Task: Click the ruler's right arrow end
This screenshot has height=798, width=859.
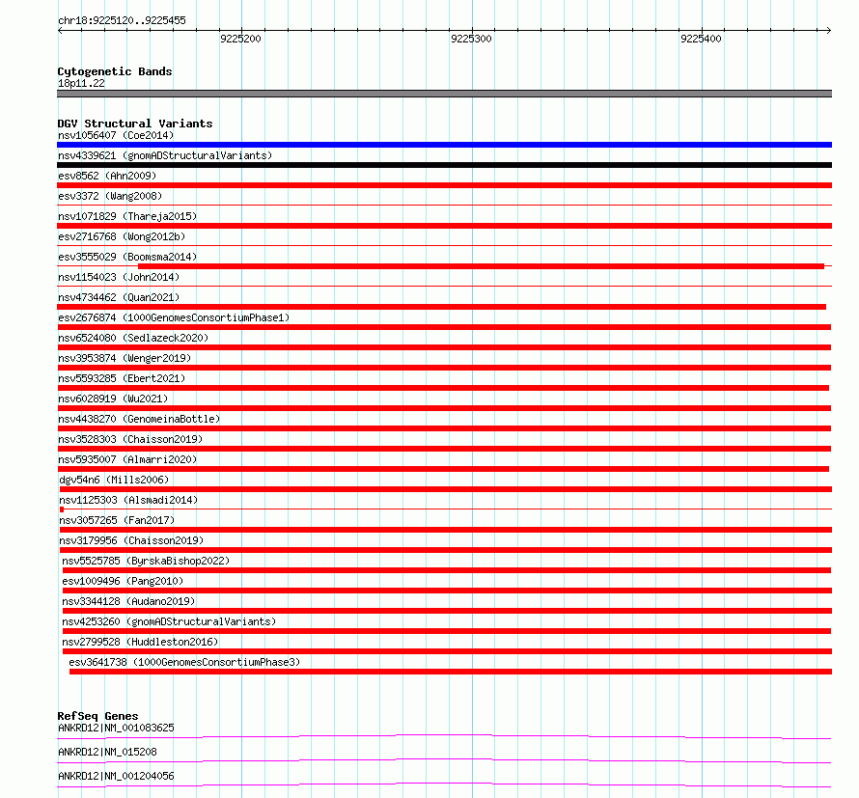Action: [829, 30]
